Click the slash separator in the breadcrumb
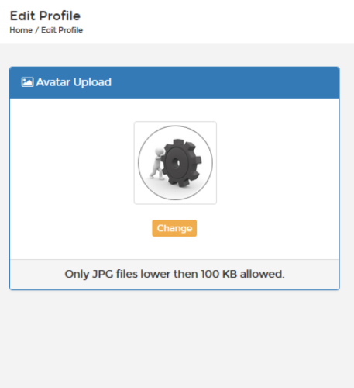The width and height of the screenshot is (354, 388). tap(36, 30)
